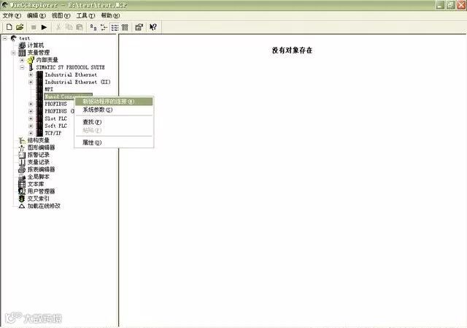Collapse the 变量管理 tree node
This screenshot has height=328, width=467.
pos(13,53)
